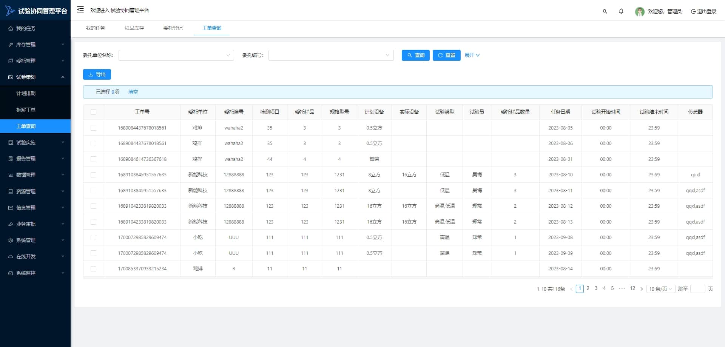The width and height of the screenshot is (725, 347).
Task: Open the 委托编号 dropdown
Action: [331, 55]
